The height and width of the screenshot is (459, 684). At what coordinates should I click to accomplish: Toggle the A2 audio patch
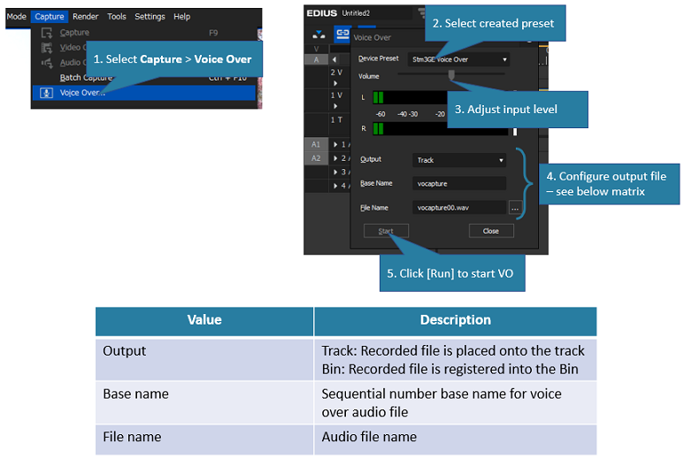point(316,158)
